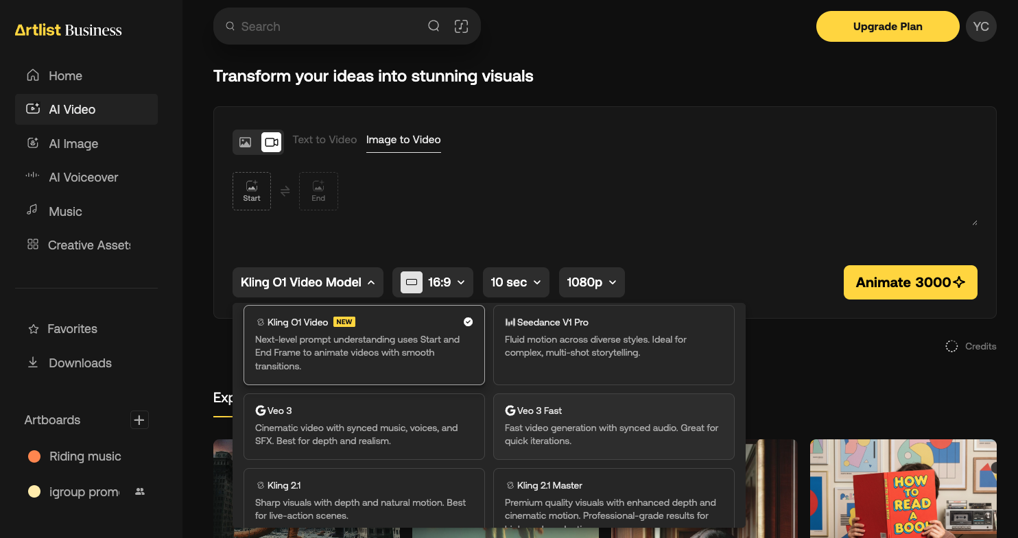Upload an End frame image

click(x=318, y=191)
